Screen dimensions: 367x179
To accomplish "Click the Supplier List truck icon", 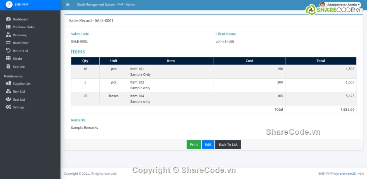I will coord(8,83).
